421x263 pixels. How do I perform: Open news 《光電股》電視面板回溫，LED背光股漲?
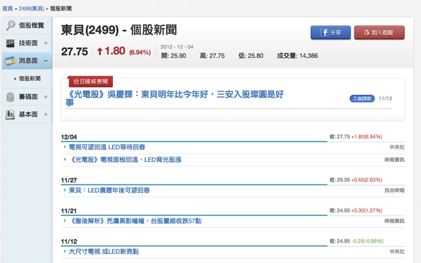[x=125, y=160]
